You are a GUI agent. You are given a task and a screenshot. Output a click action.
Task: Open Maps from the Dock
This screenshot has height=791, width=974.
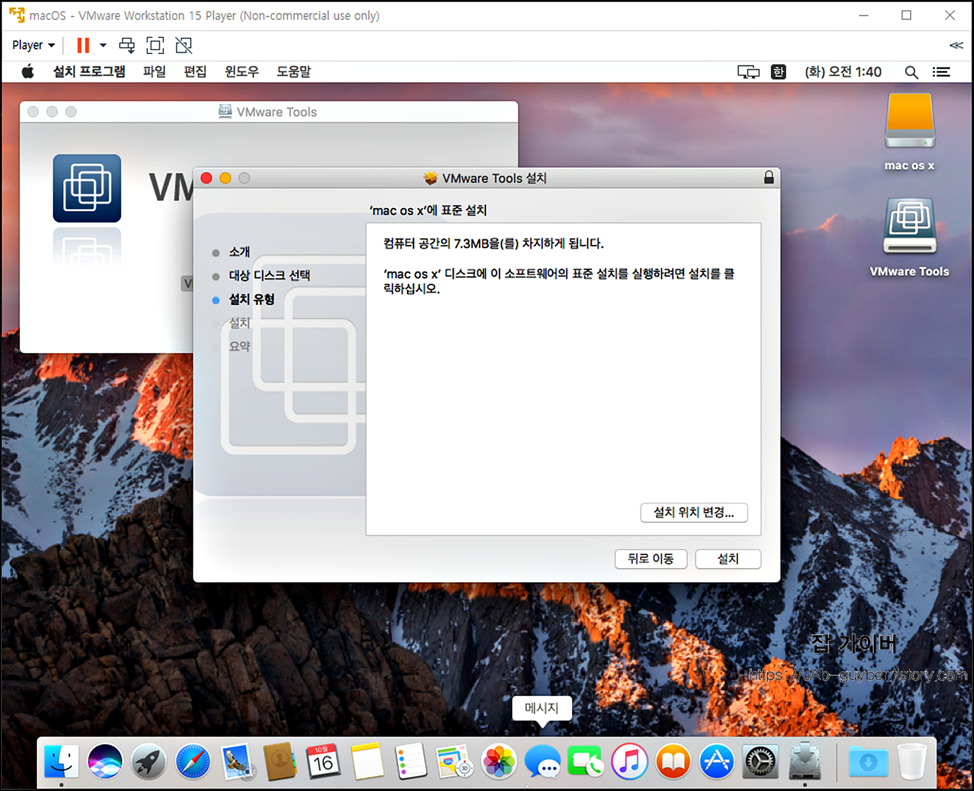[x=455, y=761]
